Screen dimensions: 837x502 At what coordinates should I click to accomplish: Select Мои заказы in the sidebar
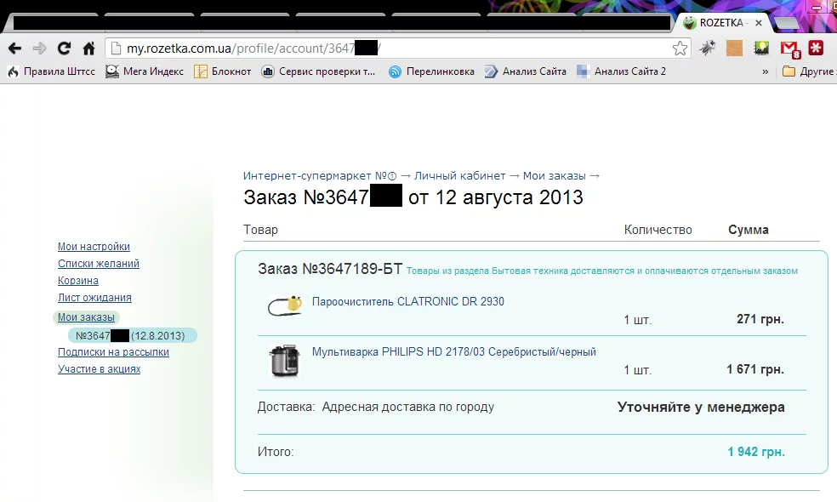coord(87,317)
